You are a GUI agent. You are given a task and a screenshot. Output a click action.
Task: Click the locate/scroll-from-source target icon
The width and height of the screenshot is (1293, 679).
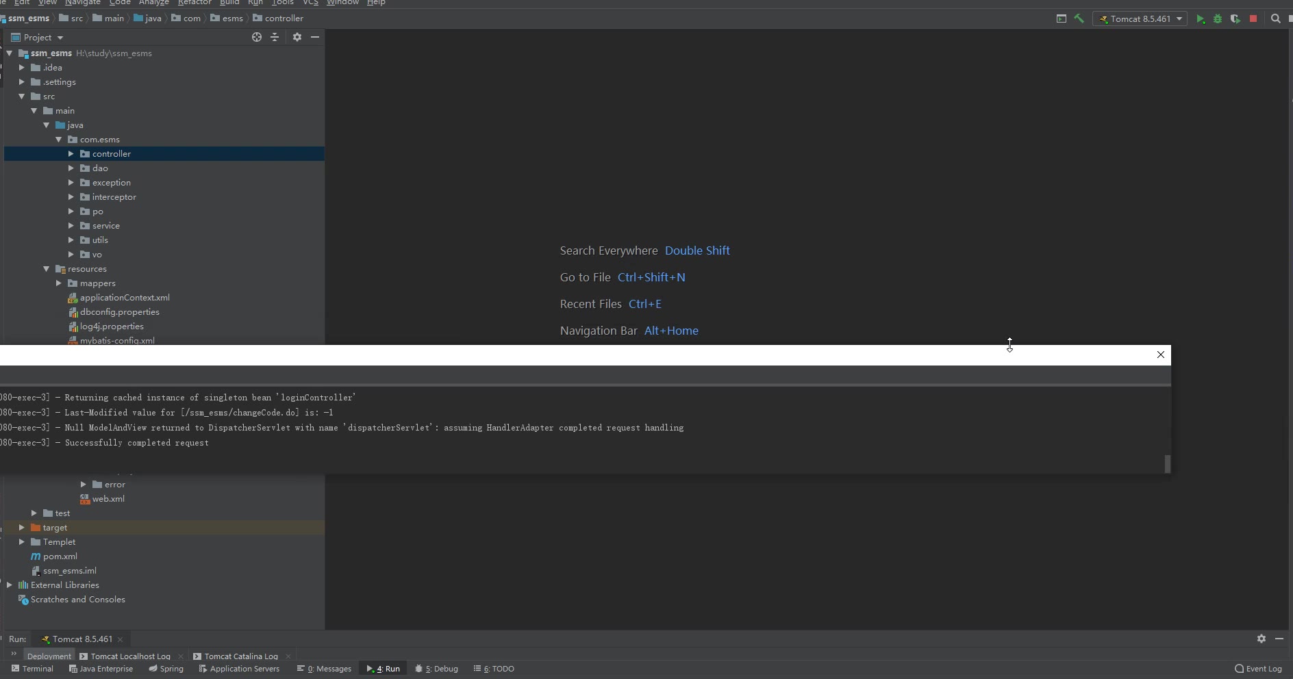pyautogui.click(x=257, y=38)
